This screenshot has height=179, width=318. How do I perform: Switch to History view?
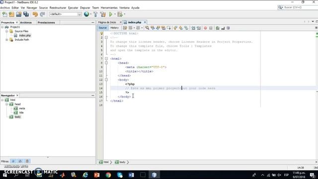tap(114, 28)
